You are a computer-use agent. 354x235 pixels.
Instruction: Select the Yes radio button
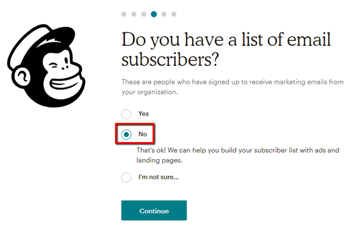[x=127, y=114]
